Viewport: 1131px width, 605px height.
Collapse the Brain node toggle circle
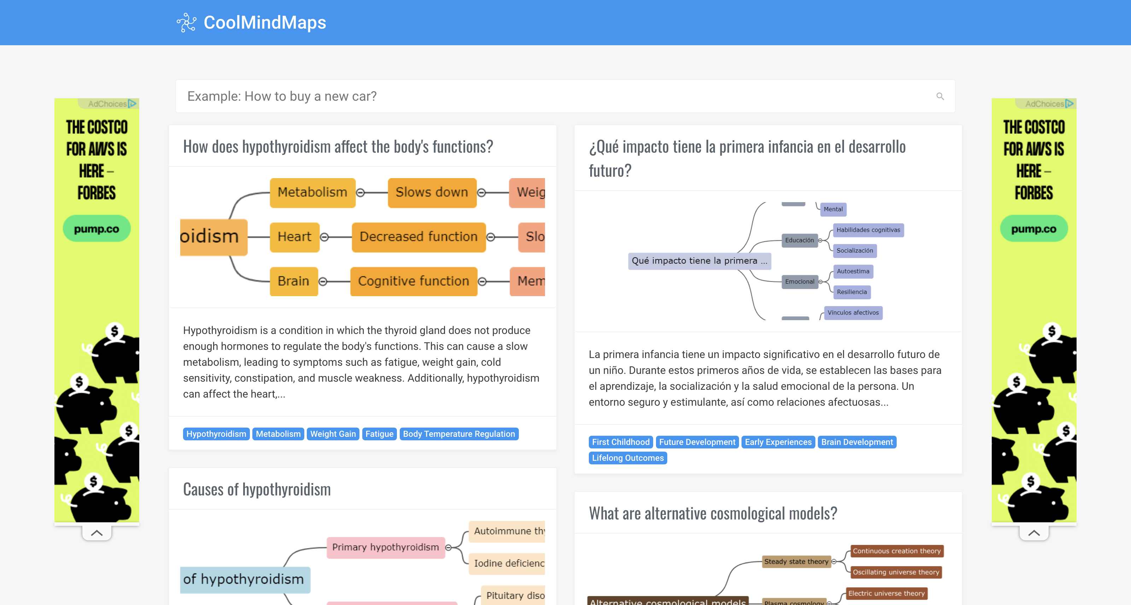coord(323,281)
